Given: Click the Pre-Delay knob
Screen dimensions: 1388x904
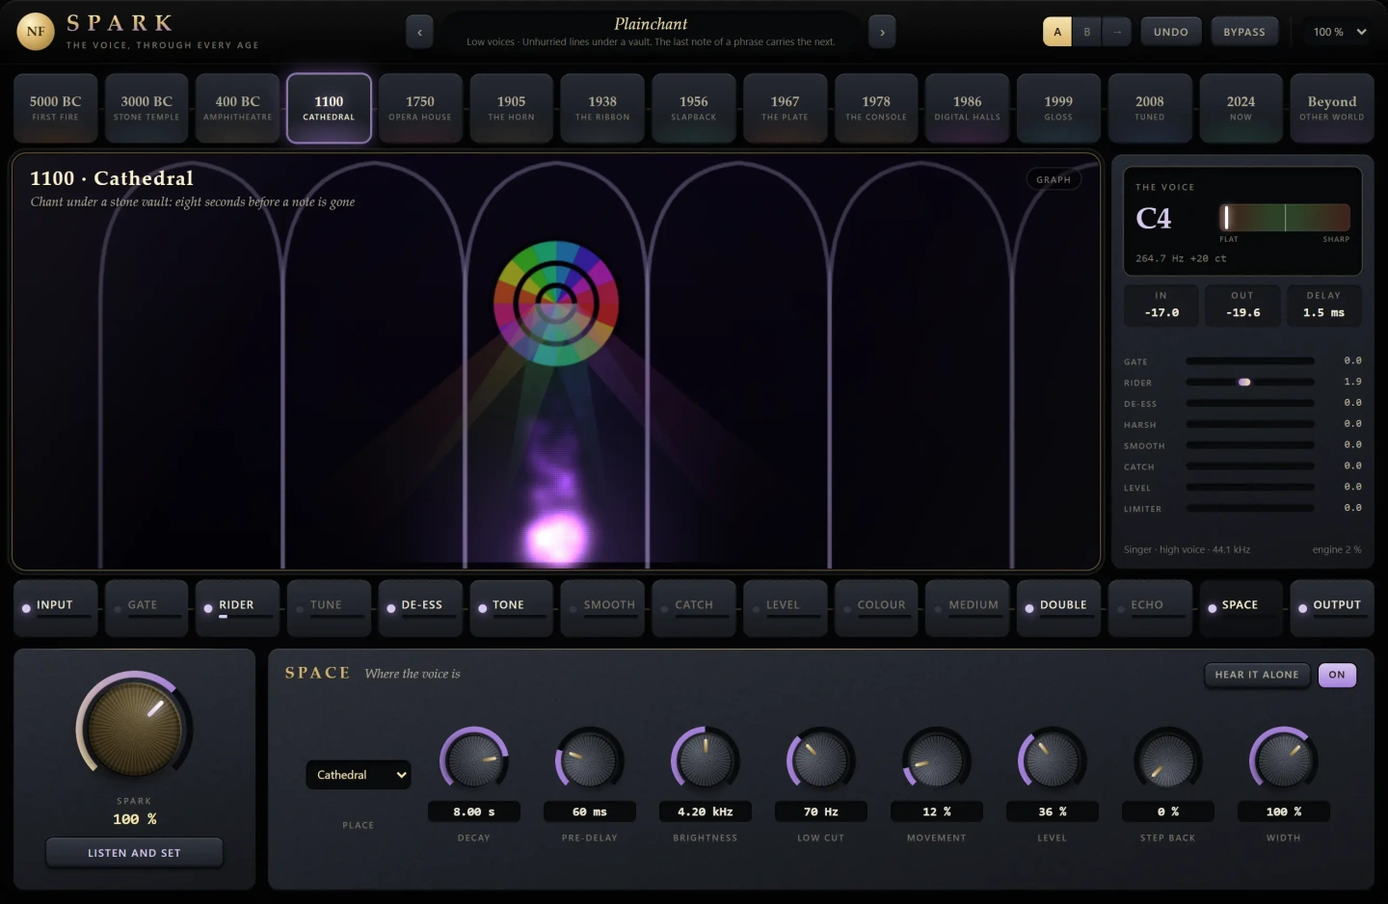Looking at the screenshot, I should tap(590, 760).
